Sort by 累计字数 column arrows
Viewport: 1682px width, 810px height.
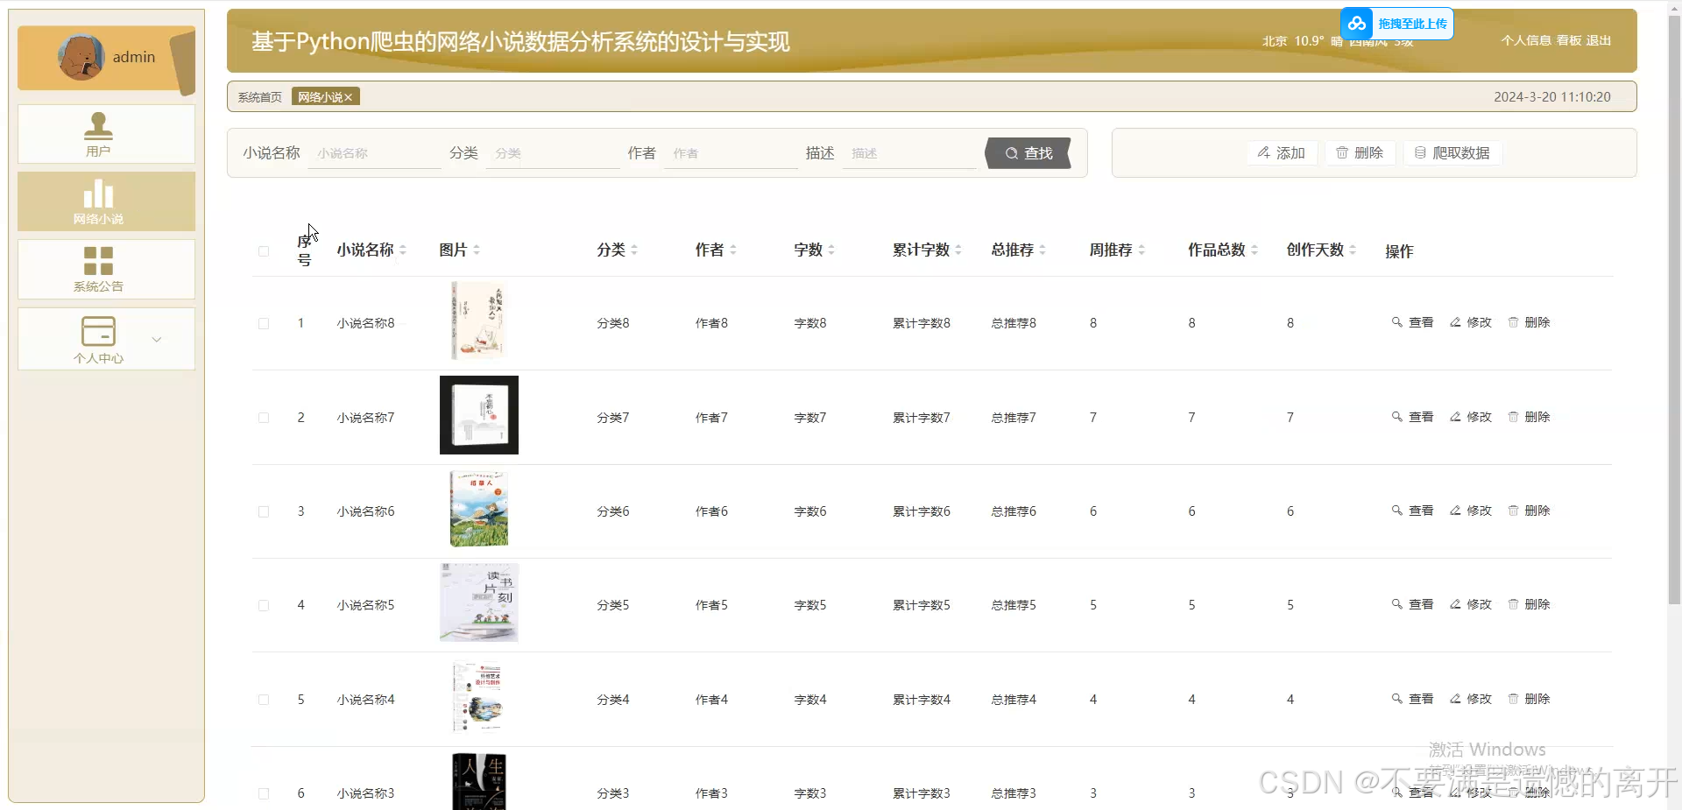[x=958, y=250]
